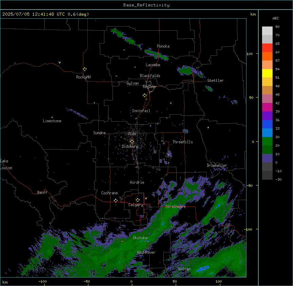Pick the red swatch in the dBZ legend
Viewport: 293px width, 286px height.
(267, 48)
